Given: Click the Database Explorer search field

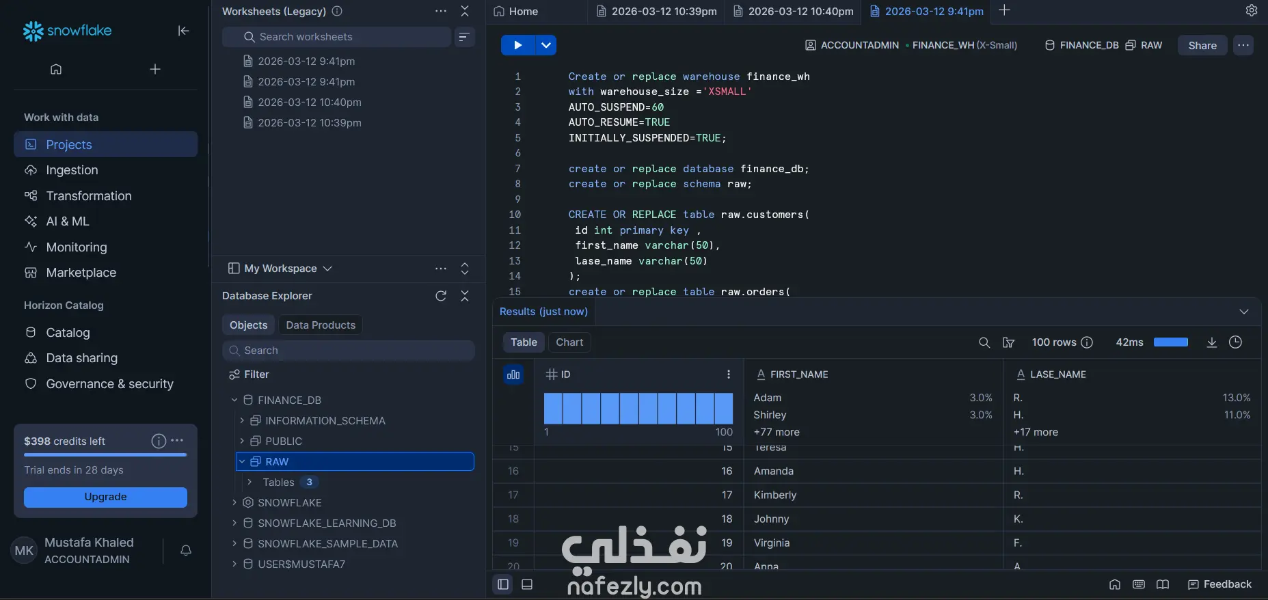Looking at the screenshot, I should click(x=349, y=351).
